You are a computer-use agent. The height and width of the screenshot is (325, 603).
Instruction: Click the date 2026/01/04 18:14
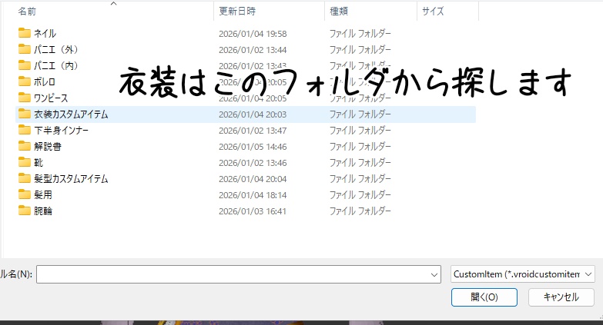[253, 195]
